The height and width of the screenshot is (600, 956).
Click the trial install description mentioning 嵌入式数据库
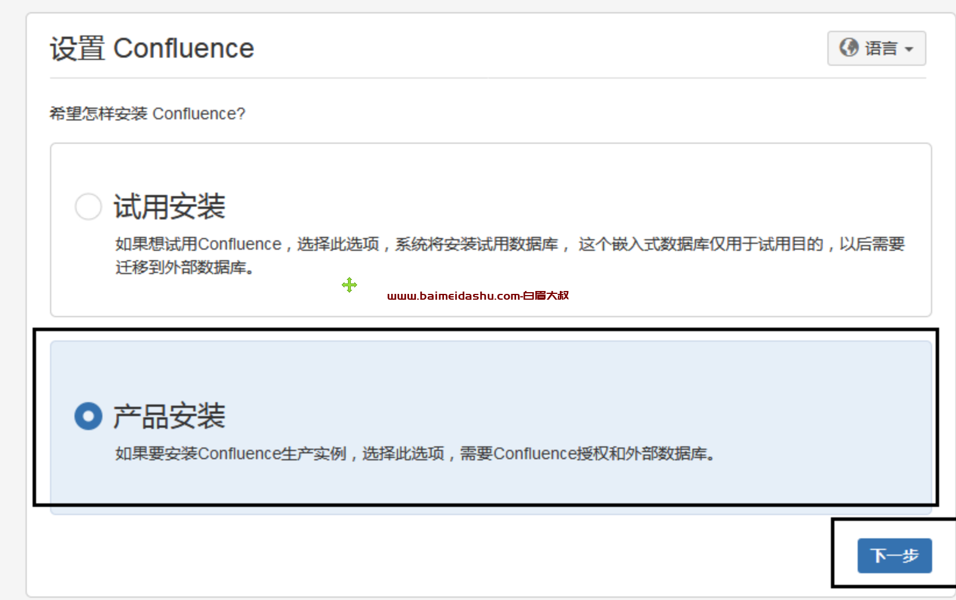(x=510, y=255)
